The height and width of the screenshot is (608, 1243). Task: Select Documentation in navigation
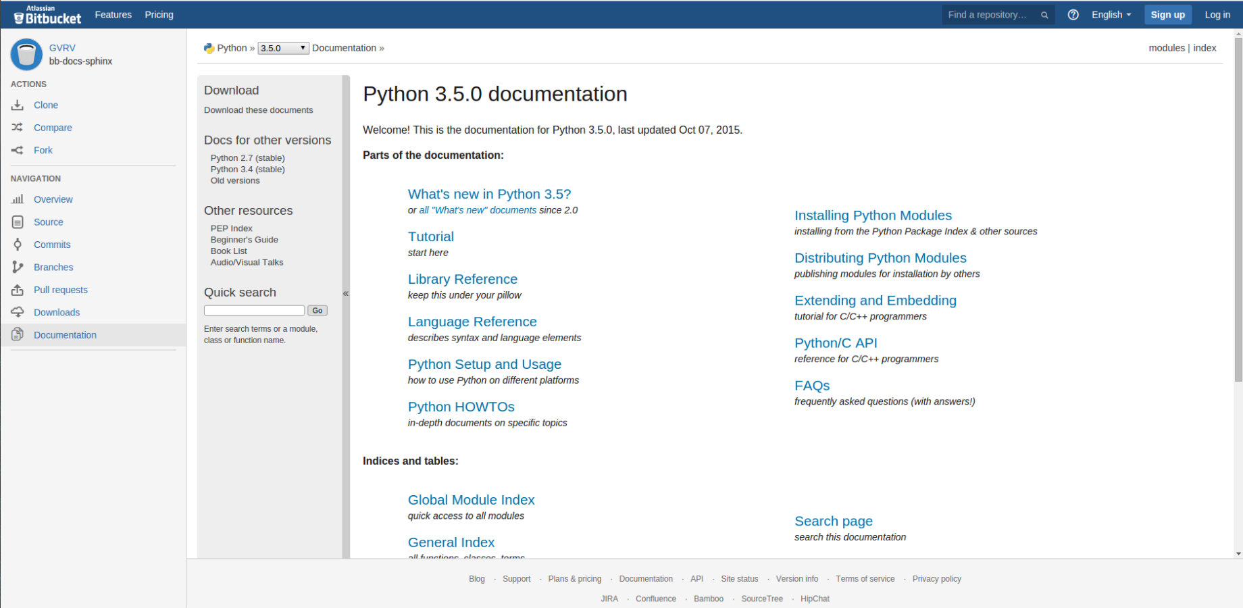coord(65,335)
